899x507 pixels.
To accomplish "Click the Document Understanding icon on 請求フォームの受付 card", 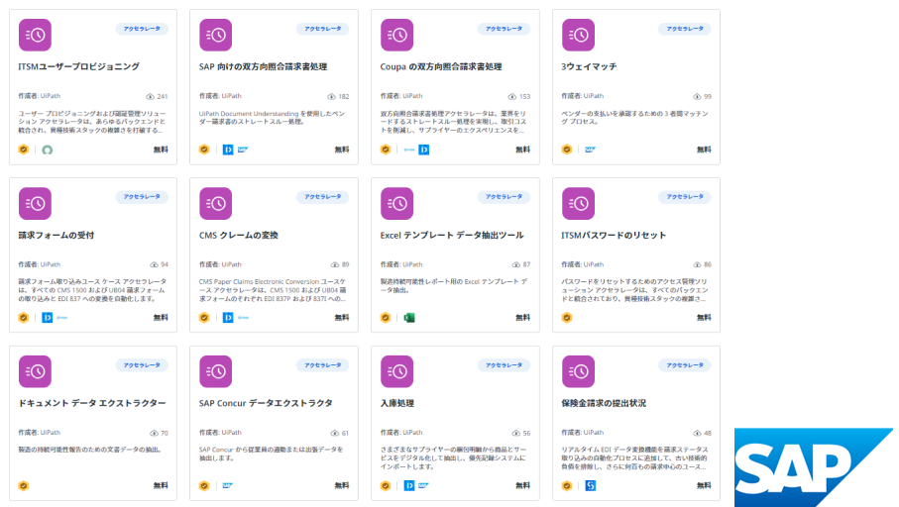I will point(47,318).
